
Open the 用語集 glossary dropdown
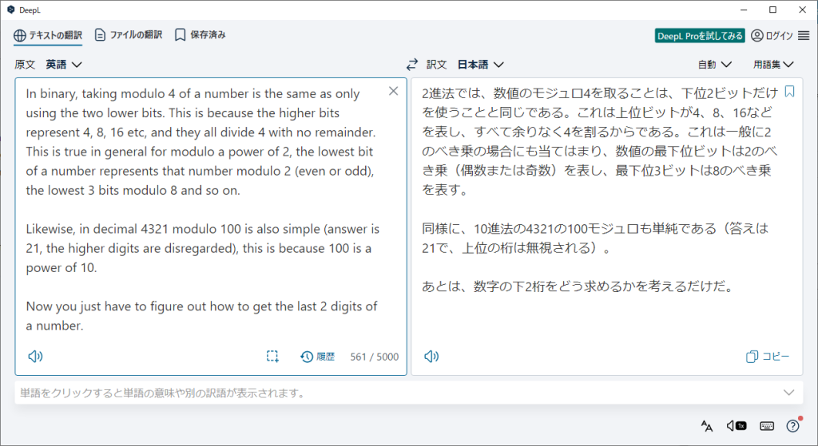[x=772, y=65]
